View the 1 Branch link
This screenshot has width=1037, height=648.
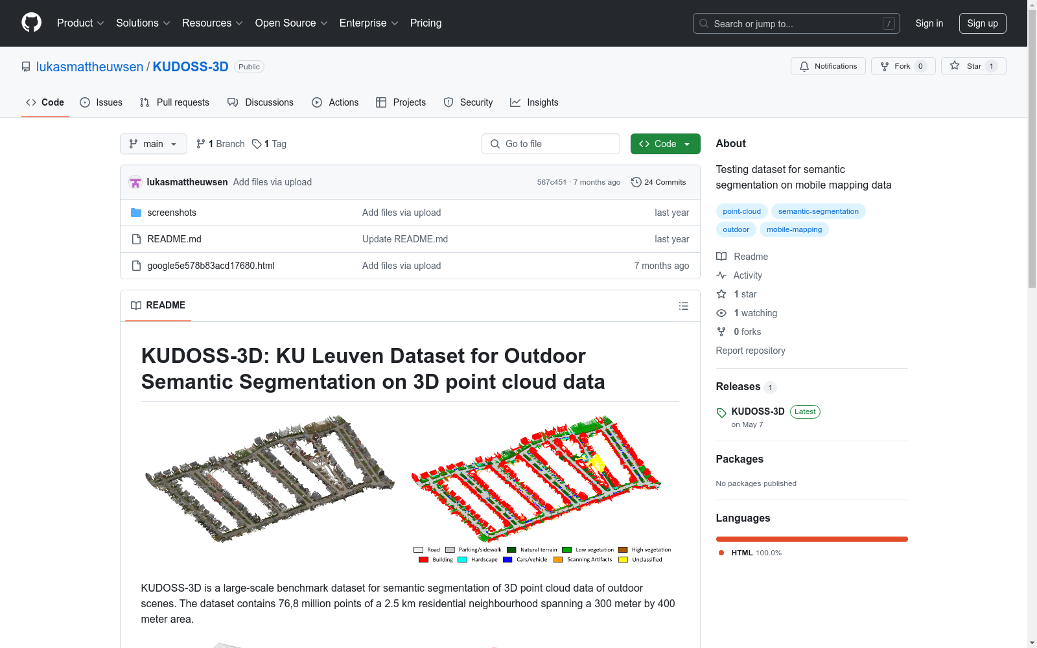(220, 144)
